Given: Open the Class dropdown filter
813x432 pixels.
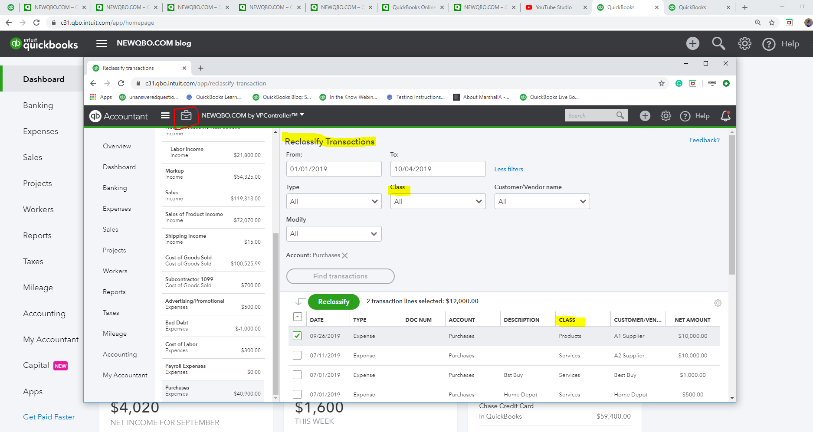Looking at the screenshot, I should 438,201.
